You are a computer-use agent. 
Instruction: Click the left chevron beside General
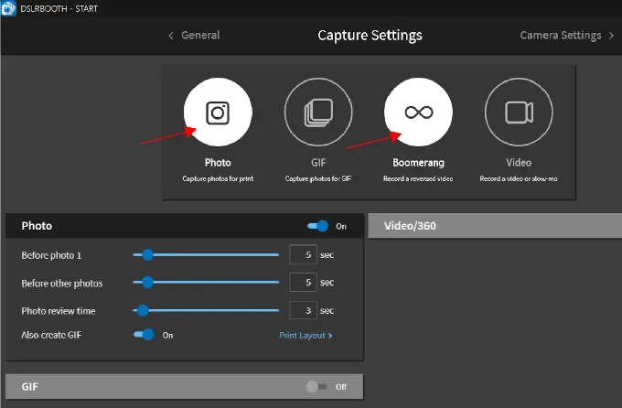(171, 36)
